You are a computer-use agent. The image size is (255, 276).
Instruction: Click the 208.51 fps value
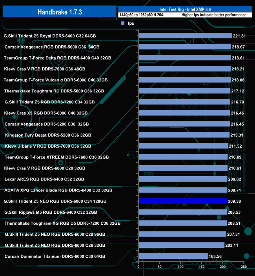[234, 224]
